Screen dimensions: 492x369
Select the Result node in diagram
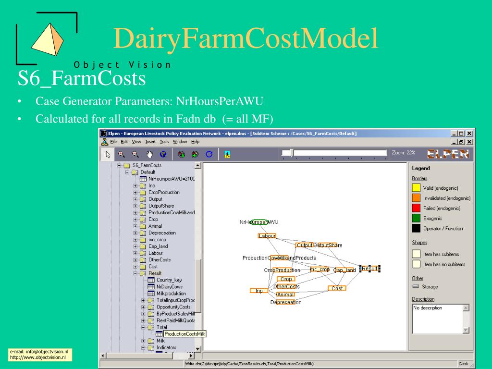369,269
